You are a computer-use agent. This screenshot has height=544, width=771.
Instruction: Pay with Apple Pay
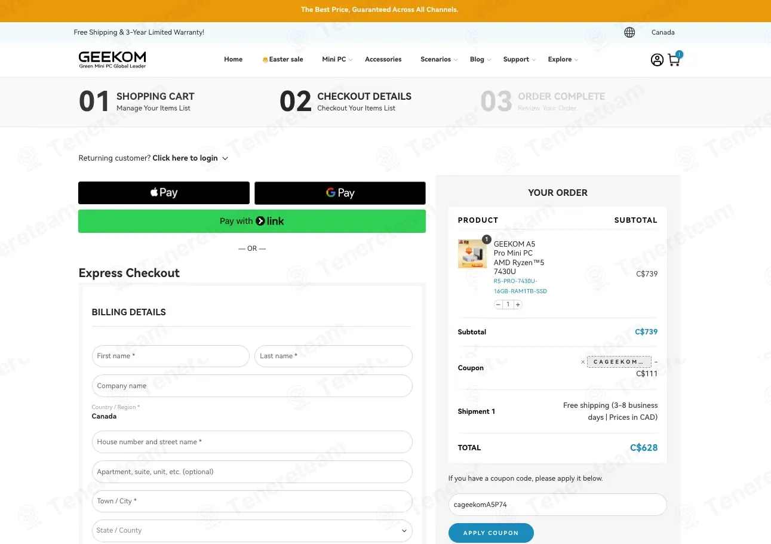[x=164, y=193]
